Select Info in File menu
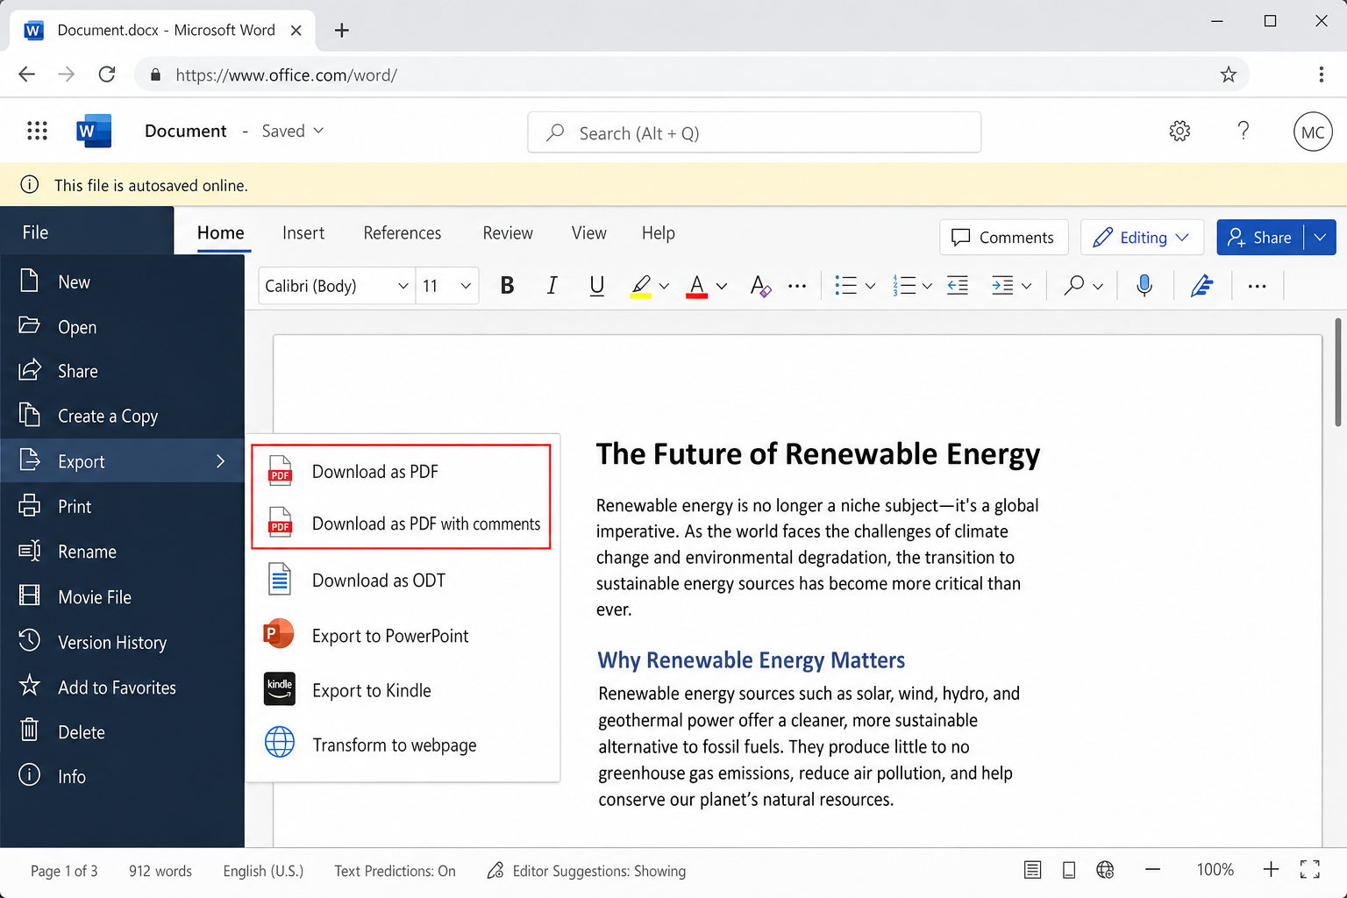Image resolution: width=1347 pixels, height=898 pixels. pyautogui.click(x=122, y=777)
